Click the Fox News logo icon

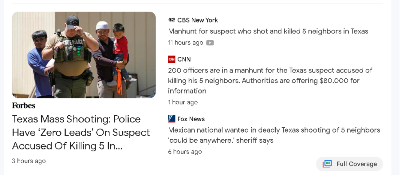pos(171,119)
